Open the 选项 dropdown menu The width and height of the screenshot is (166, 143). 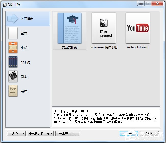[x=17, y=133]
